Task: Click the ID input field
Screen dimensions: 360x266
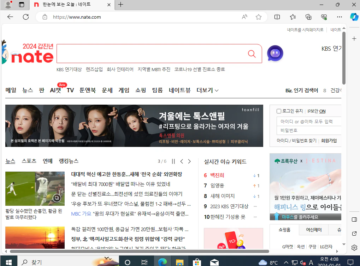Action: pyautogui.click(x=309, y=122)
